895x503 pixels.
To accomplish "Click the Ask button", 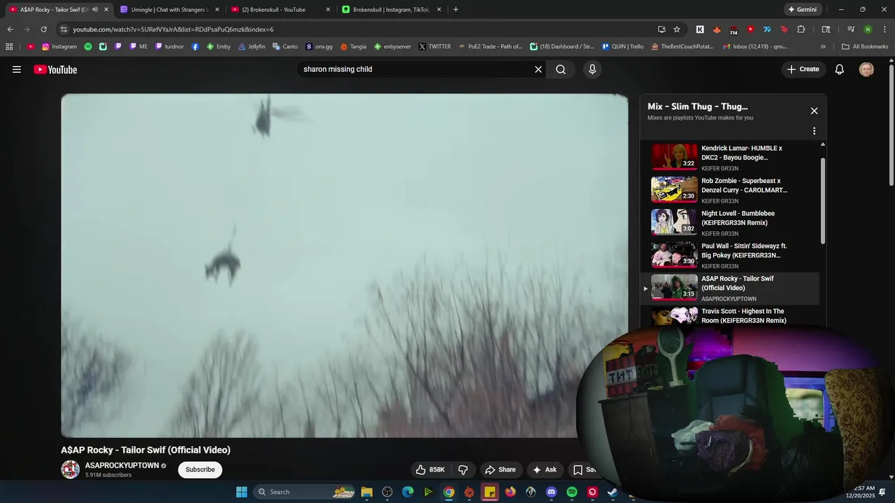I will click(545, 469).
